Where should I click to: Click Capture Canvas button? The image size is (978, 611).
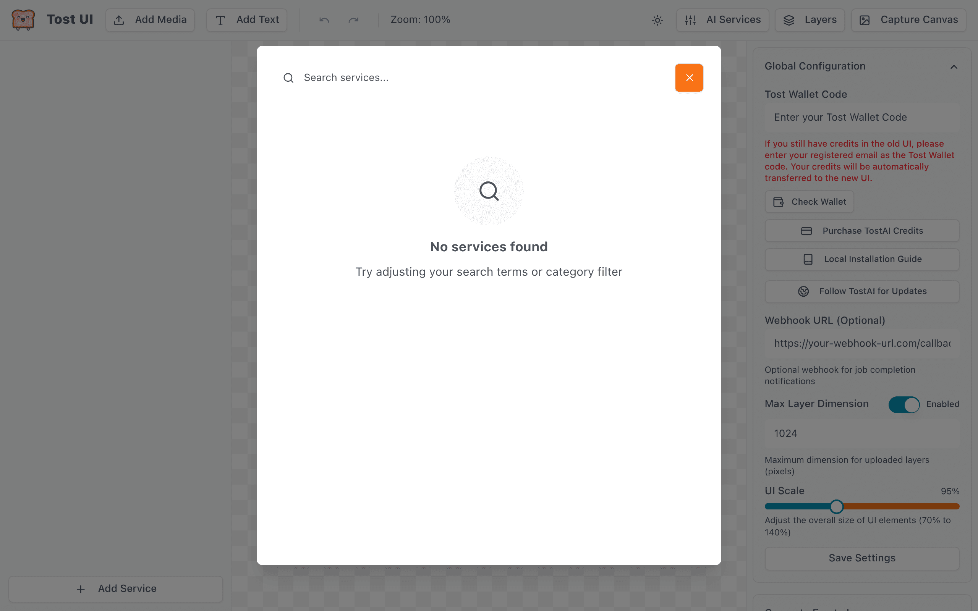(908, 20)
